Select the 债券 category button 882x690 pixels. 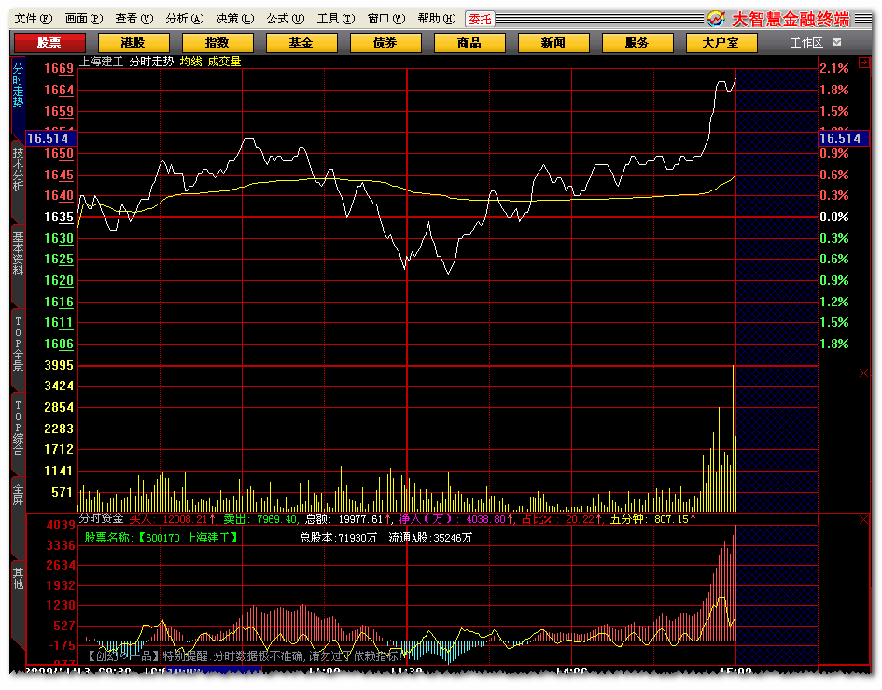385,43
